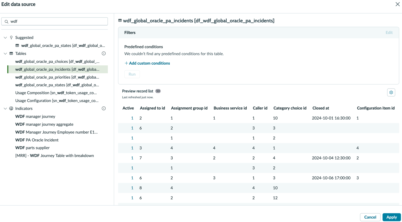Click the Configuration item id column header
The height and width of the screenshot is (222, 402).
[x=376, y=108]
